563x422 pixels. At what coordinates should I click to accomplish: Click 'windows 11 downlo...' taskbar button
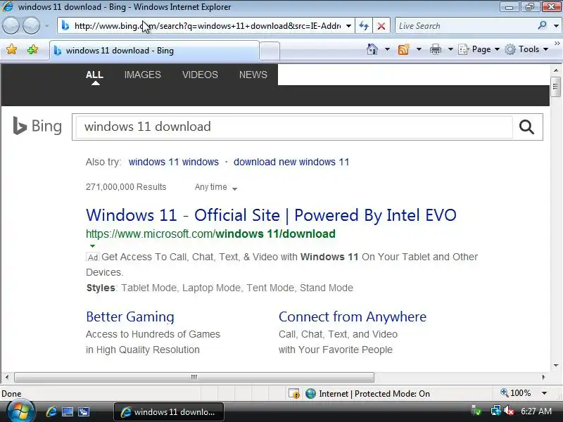pos(169,412)
